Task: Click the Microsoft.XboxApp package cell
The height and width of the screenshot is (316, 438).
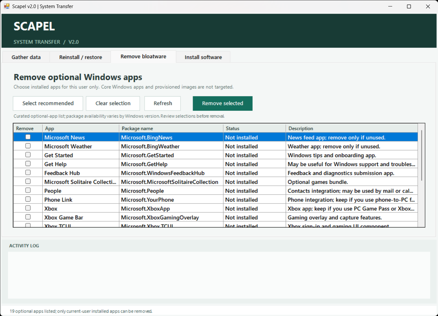Action: [x=171, y=208]
